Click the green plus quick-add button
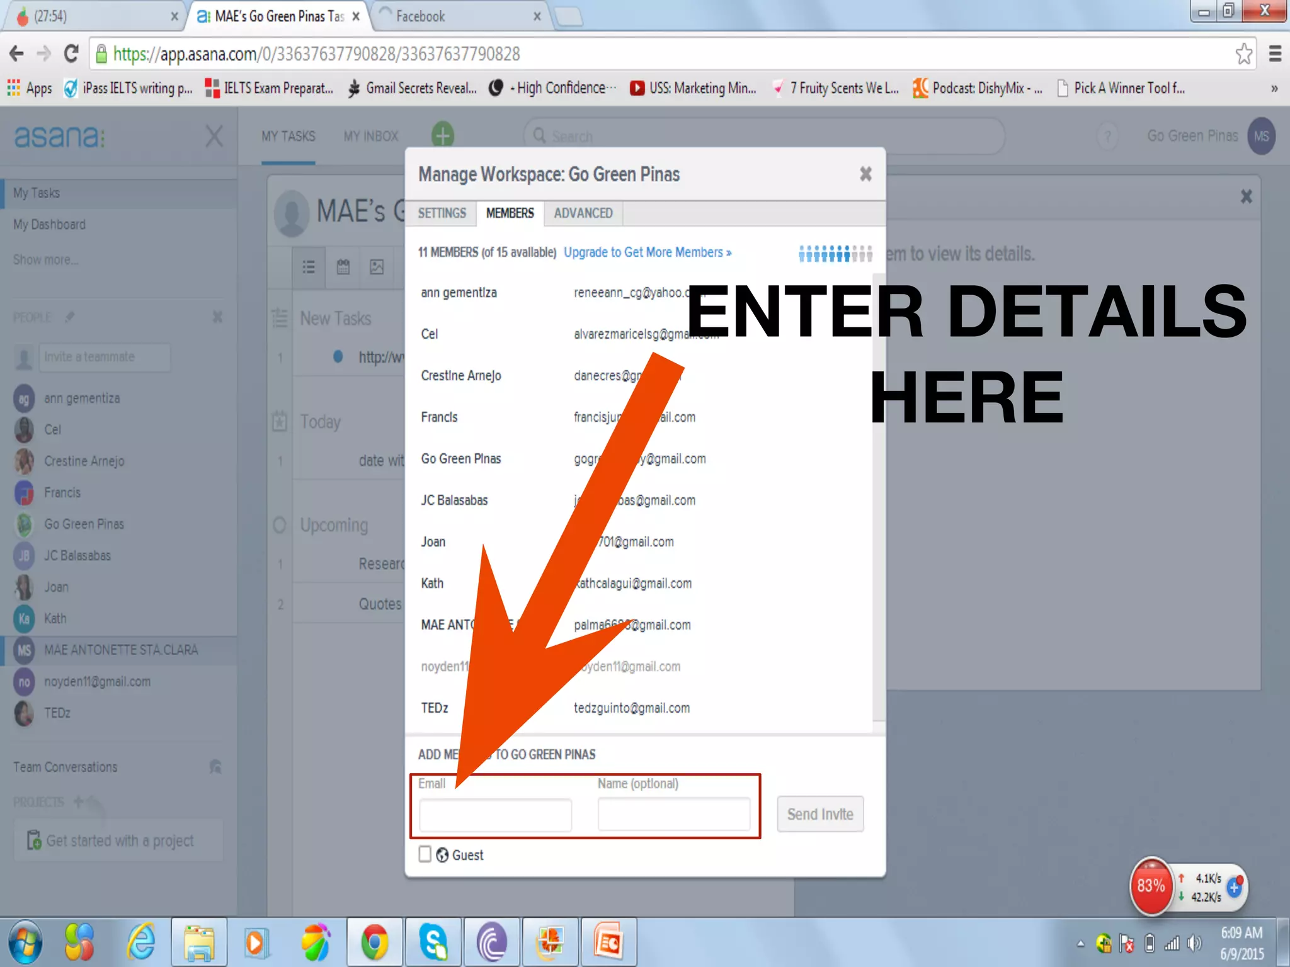The image size is (1290, 967). coord(443,135)
